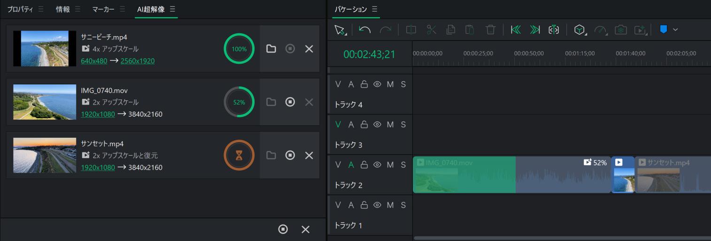Toggle lock on トラック 3
Viewport: 711px width, 241px height.
click(364, 125)
